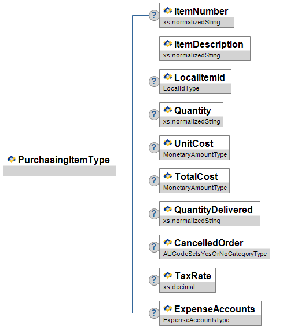Select the TaxRate element name
Image resolution: width=283 pixels, height=328 pixels.
pyautogui.click(x=193, y=276)
